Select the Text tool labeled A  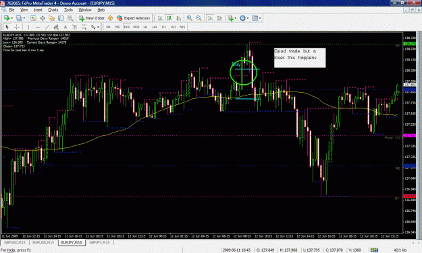[65, 27]
